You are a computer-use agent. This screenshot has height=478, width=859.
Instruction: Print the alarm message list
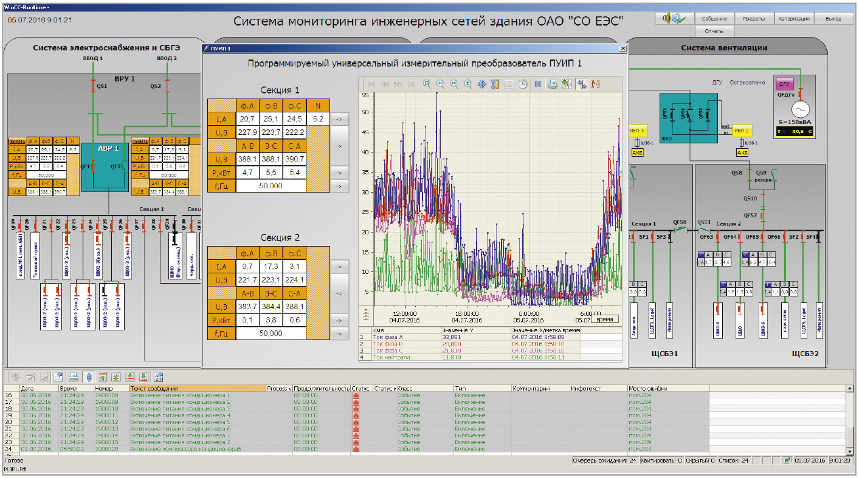click(x=74, y=377)
